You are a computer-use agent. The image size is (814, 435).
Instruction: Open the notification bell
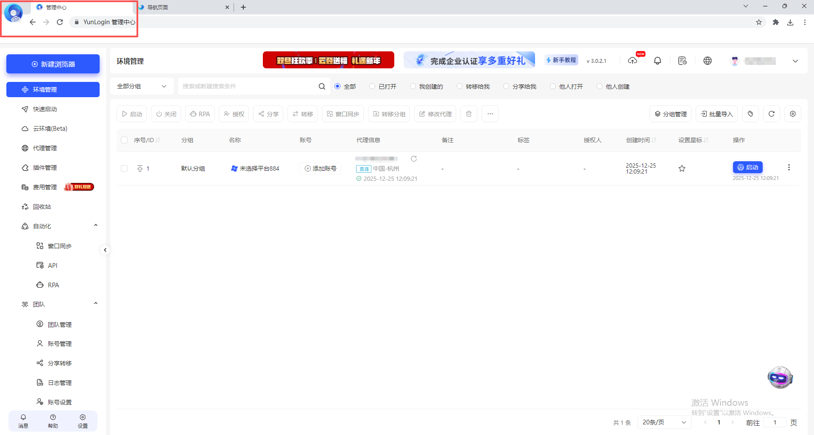point(658,61)
